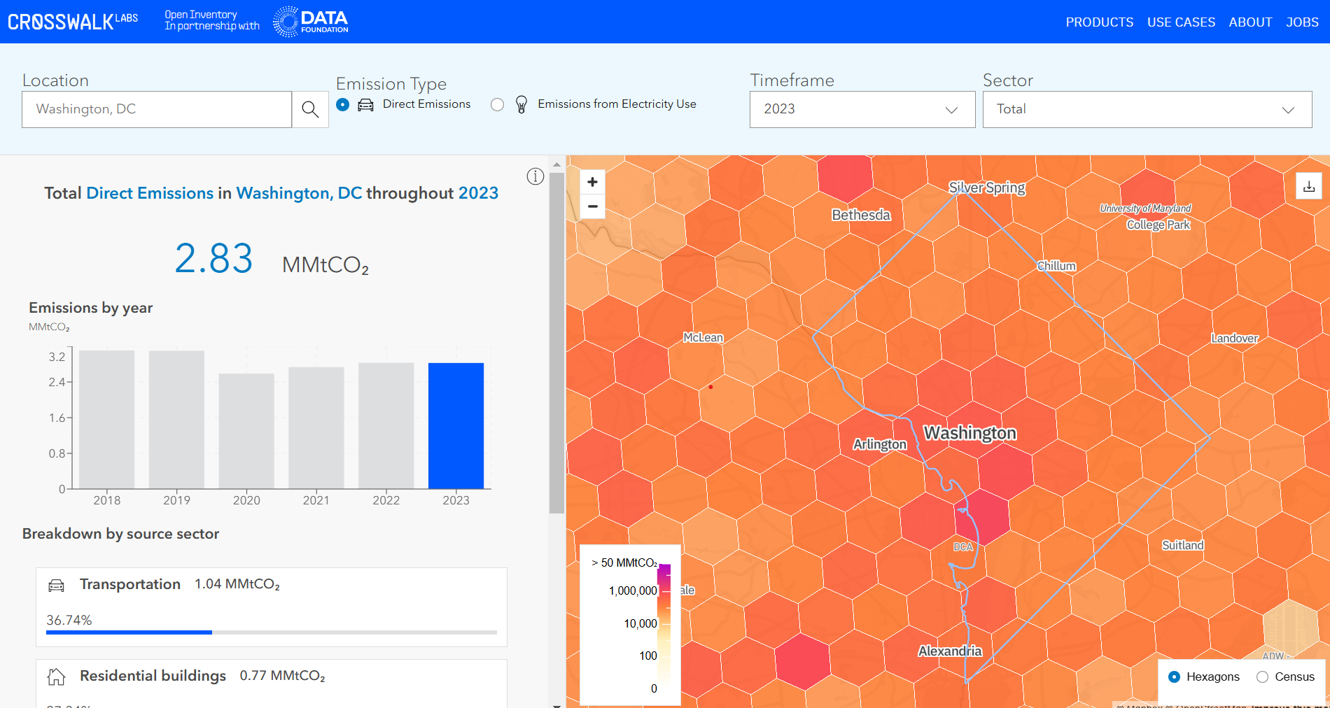
Task: Go to the ABOUT page
Action: [1250, 22]
